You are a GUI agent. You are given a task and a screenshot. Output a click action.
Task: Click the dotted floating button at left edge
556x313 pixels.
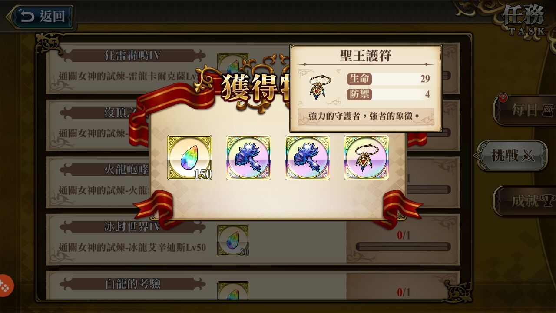click(5, 286)
